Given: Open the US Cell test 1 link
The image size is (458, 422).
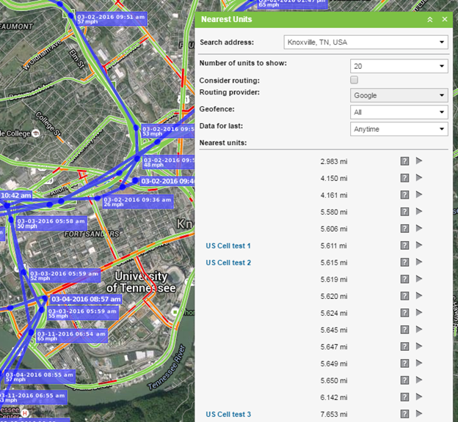Looking at the screenshot, I should click(228, 246).
